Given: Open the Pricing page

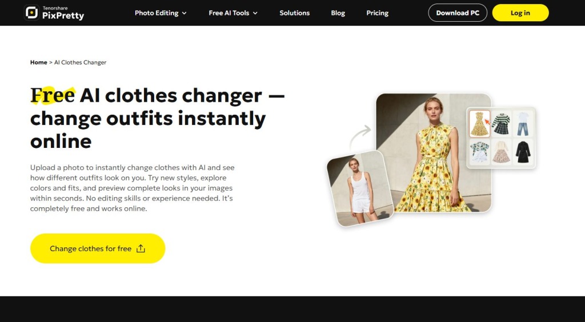Looking at the screenshot, I should 377,13.
